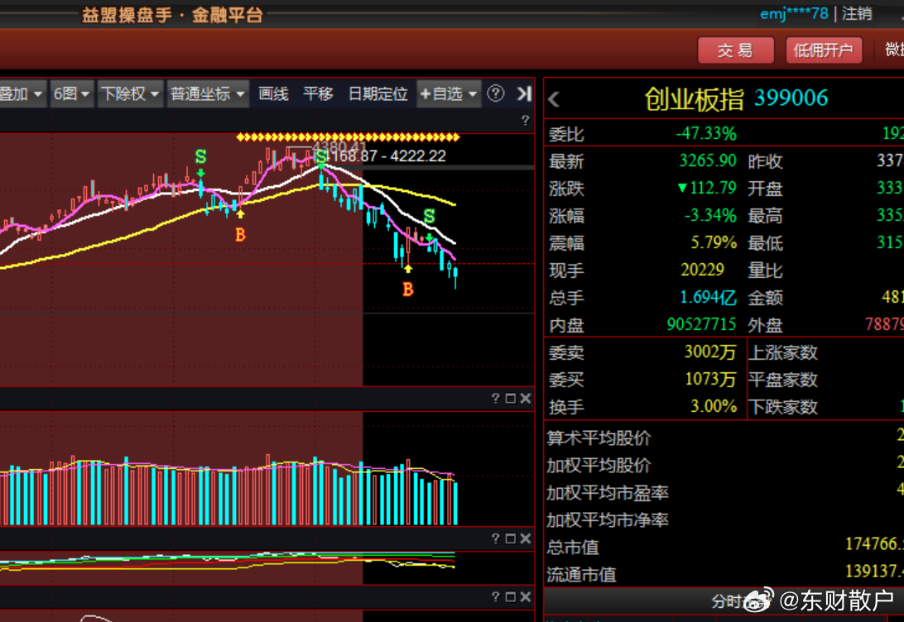
Task: Click the 低佣开户 account opening button
Action: point(823,50)
